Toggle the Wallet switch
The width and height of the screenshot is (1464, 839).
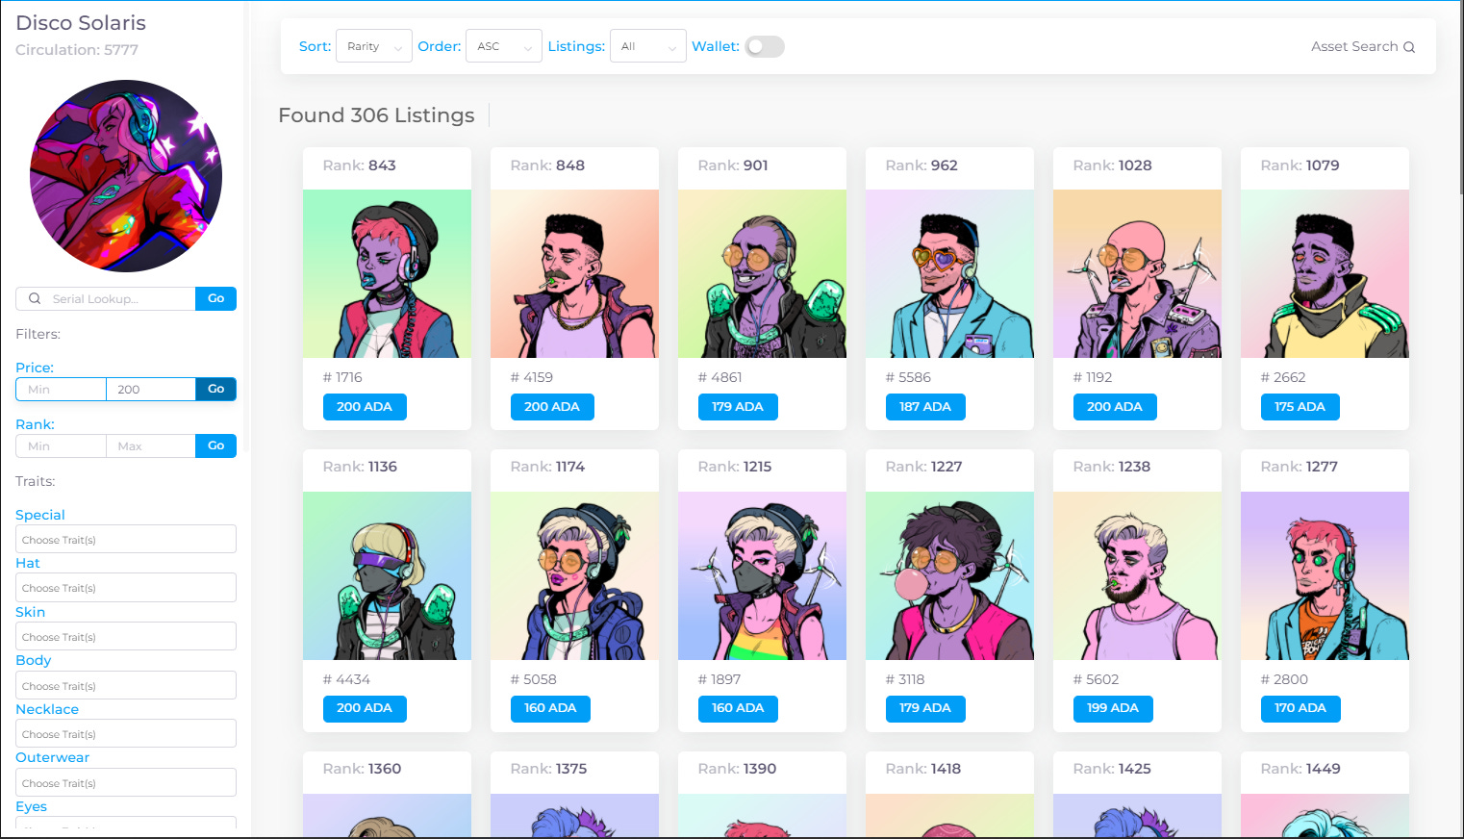(765, 46)
